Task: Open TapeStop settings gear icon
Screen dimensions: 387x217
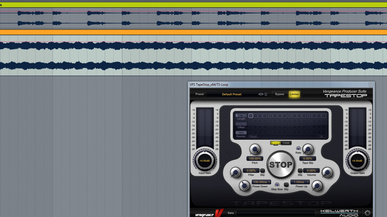Action: 367,213
